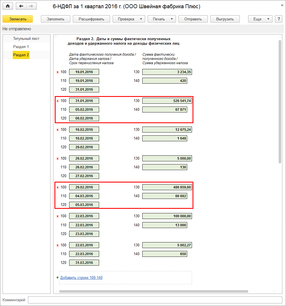
Task: Delete block with income 5 002,27 via red x
Action: pyautogui.click(x=58, y=245)
